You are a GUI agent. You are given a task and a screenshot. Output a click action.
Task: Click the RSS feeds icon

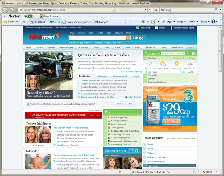[x=153, y=22]
